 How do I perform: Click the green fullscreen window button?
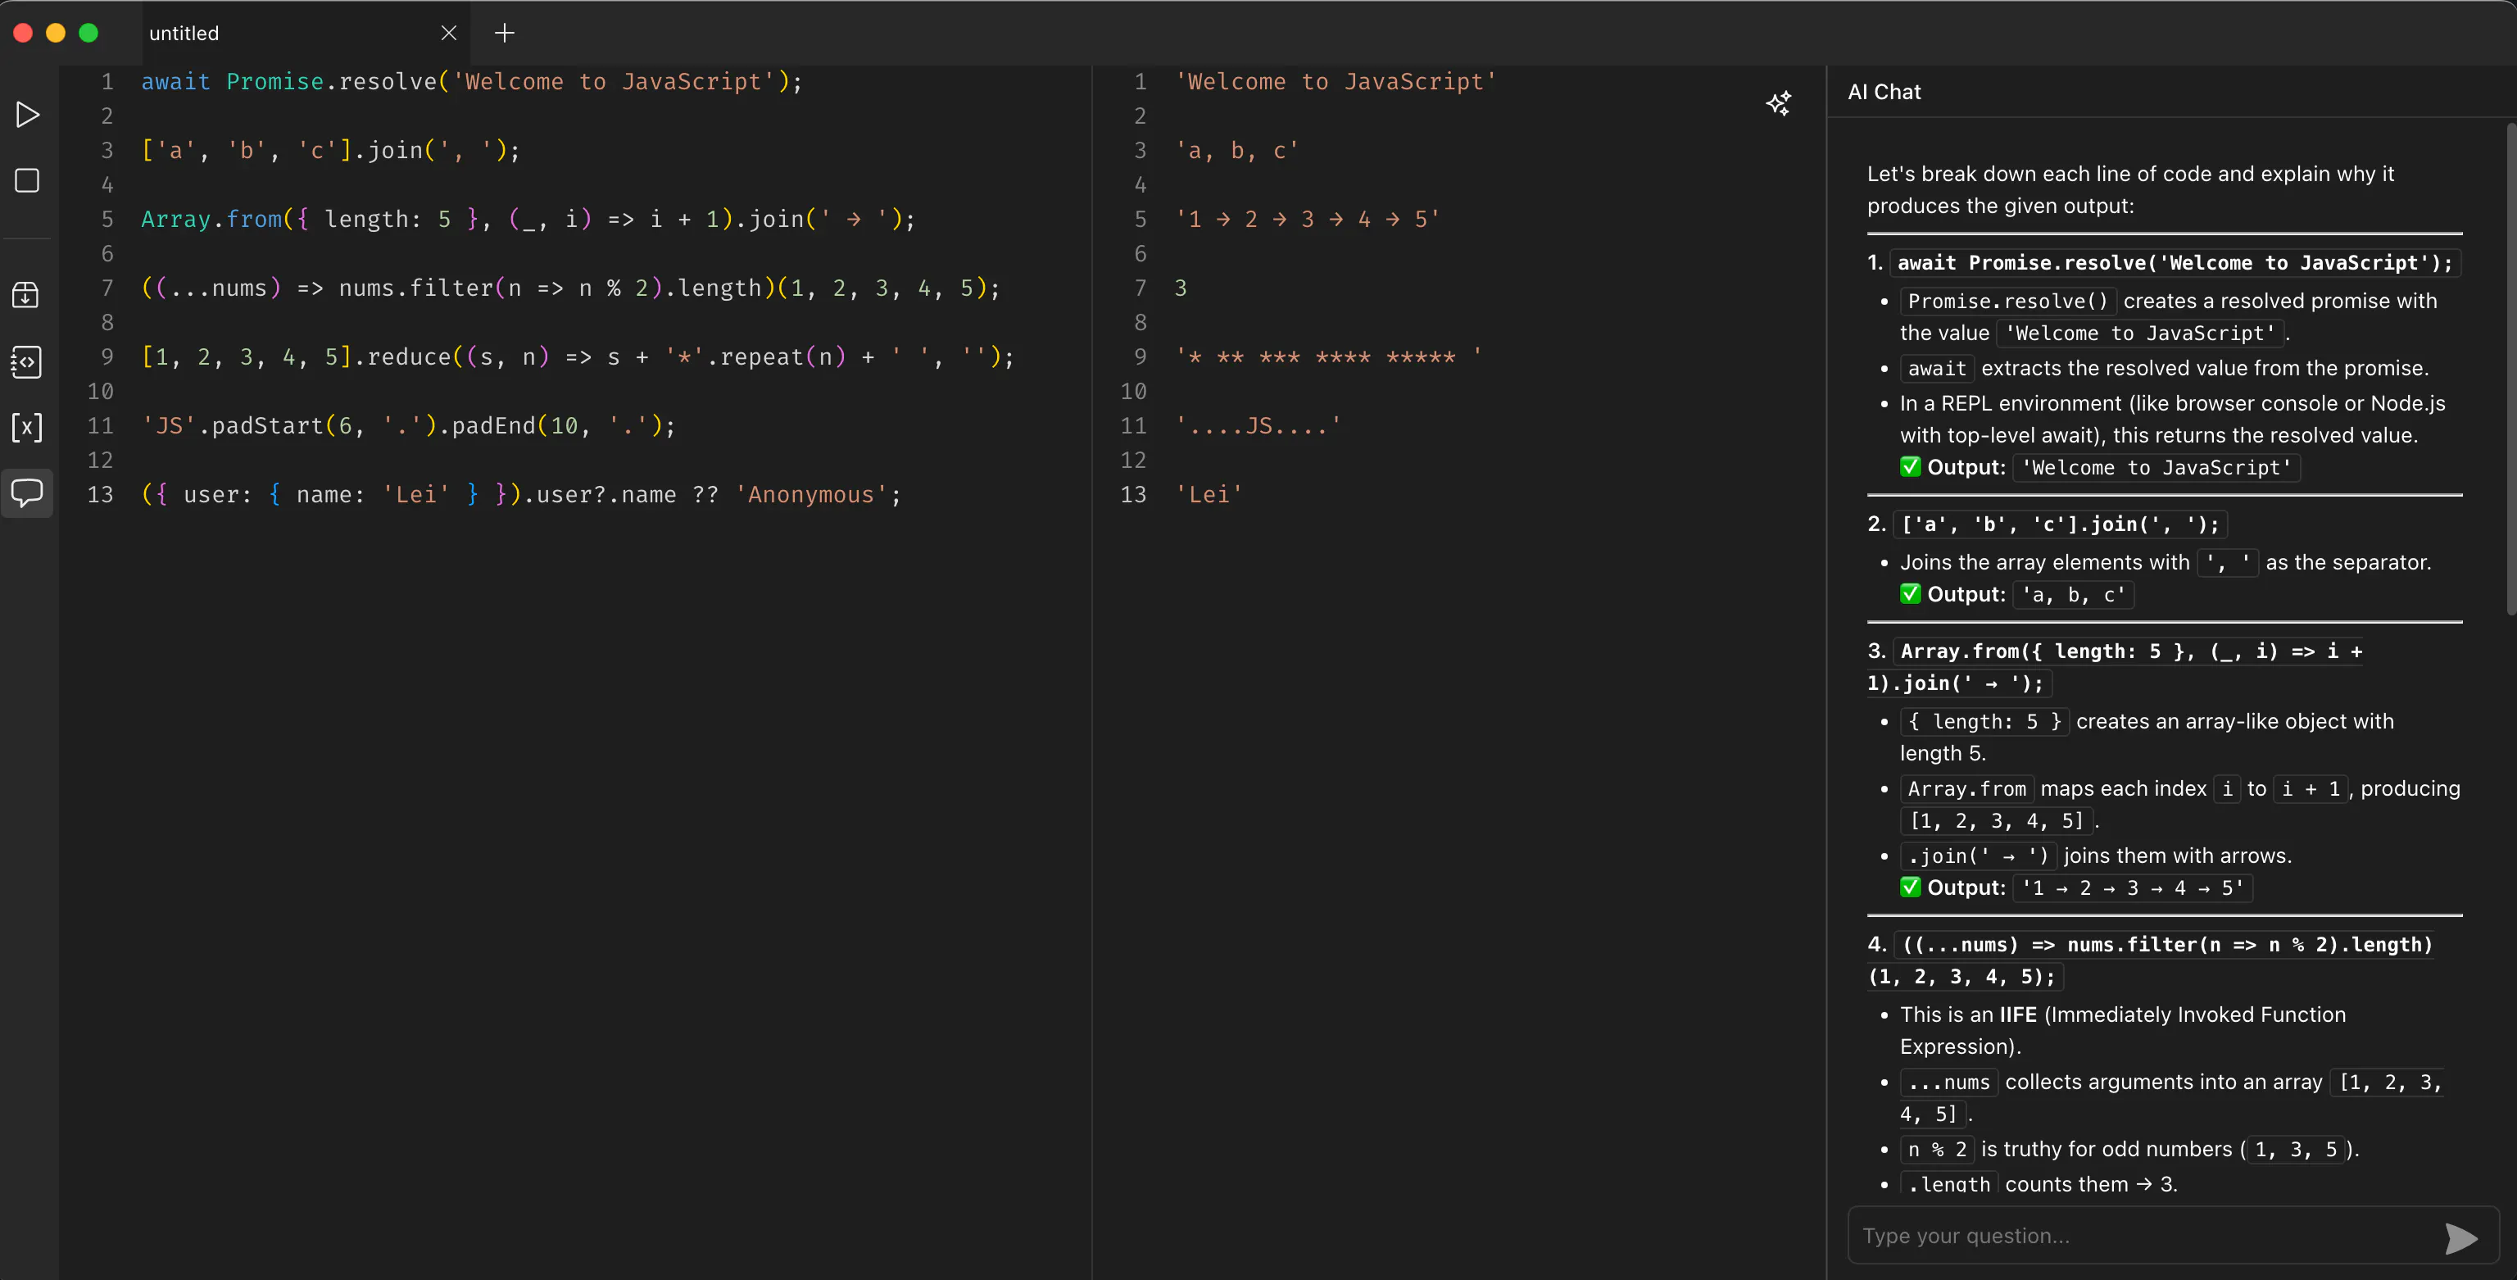88,34
